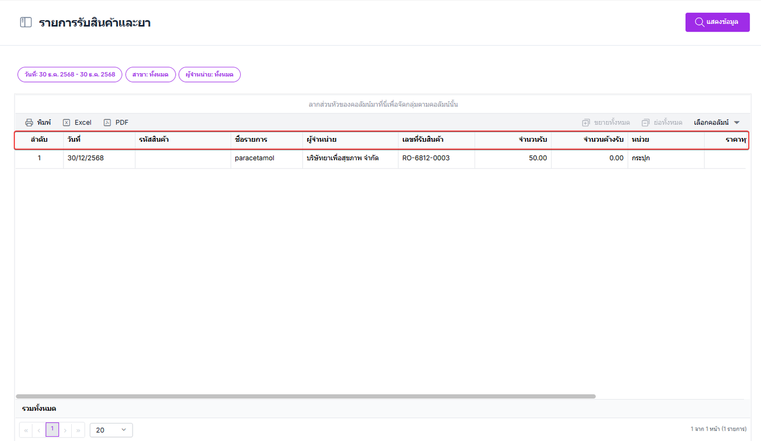Select page number 1 in pagination
761x441 pixels.
52,430
